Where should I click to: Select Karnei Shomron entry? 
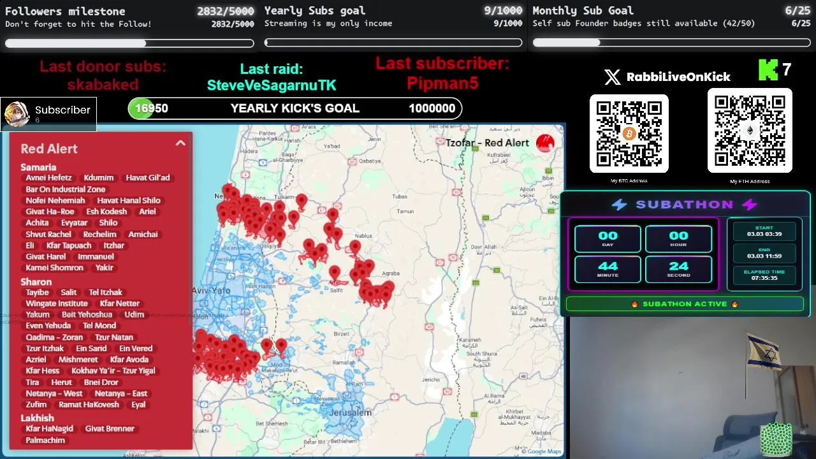pos(55,268)
